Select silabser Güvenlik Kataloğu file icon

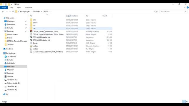(31, 46)
